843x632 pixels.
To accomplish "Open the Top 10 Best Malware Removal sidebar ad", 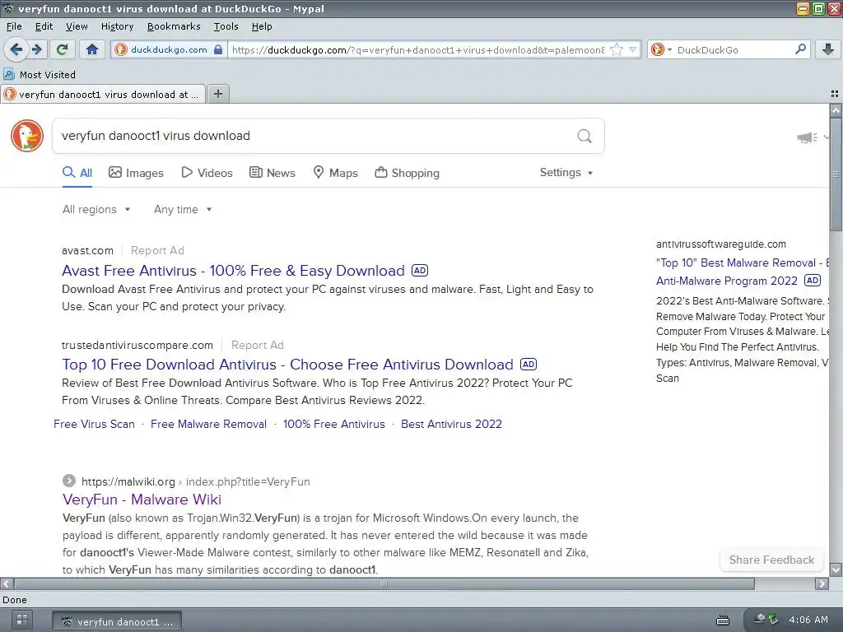I will point(742,272).
